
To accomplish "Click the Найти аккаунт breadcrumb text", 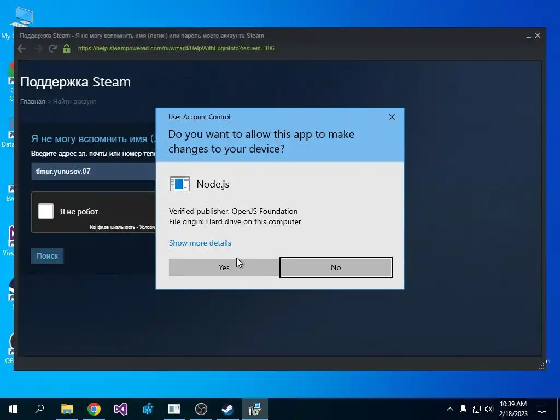I will [74, 102].
